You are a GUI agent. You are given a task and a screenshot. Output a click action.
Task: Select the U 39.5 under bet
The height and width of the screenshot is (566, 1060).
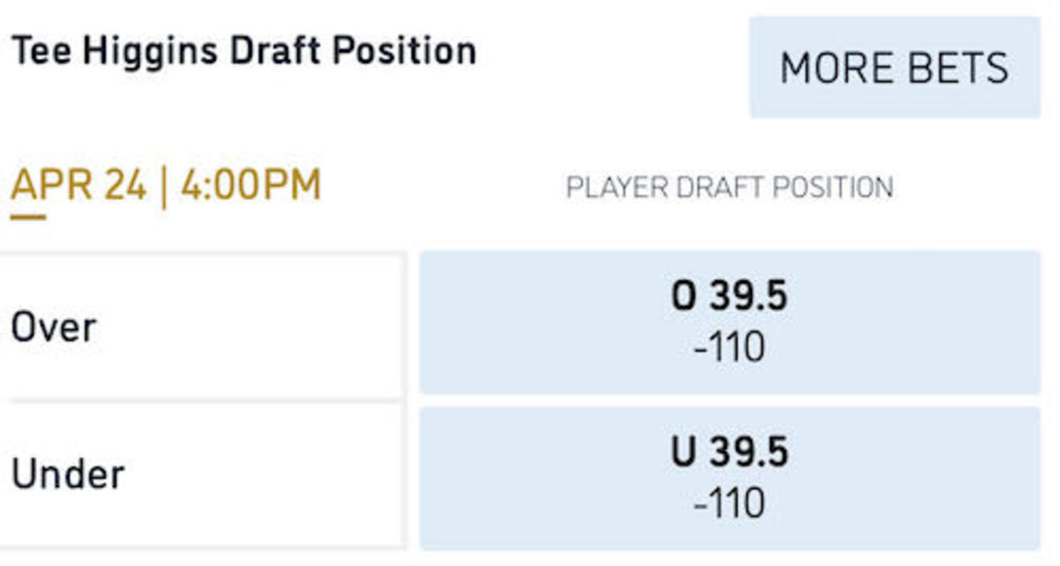[x=730, y=479]
